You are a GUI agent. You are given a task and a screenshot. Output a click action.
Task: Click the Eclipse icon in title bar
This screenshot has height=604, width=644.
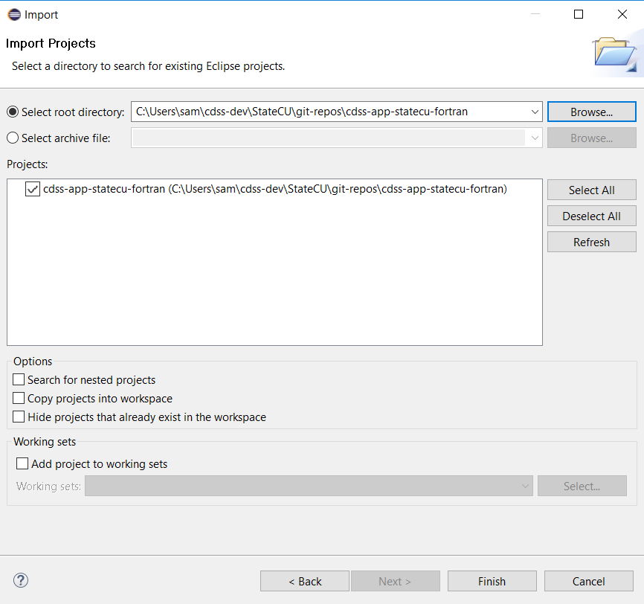tap(14, 15)
